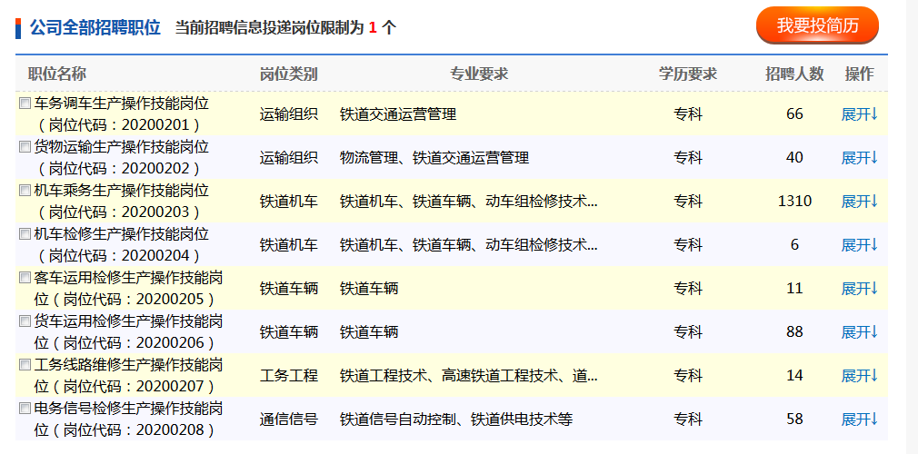Expand the 工务工程 category row
This screenshot has height=454, width=918.
point(859,376)
